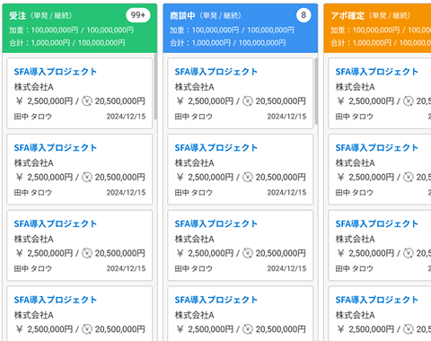431x341 pixels.
Task: Open second SFA導入プロジェクト card title in 受注 column
Action: [56, 148]
